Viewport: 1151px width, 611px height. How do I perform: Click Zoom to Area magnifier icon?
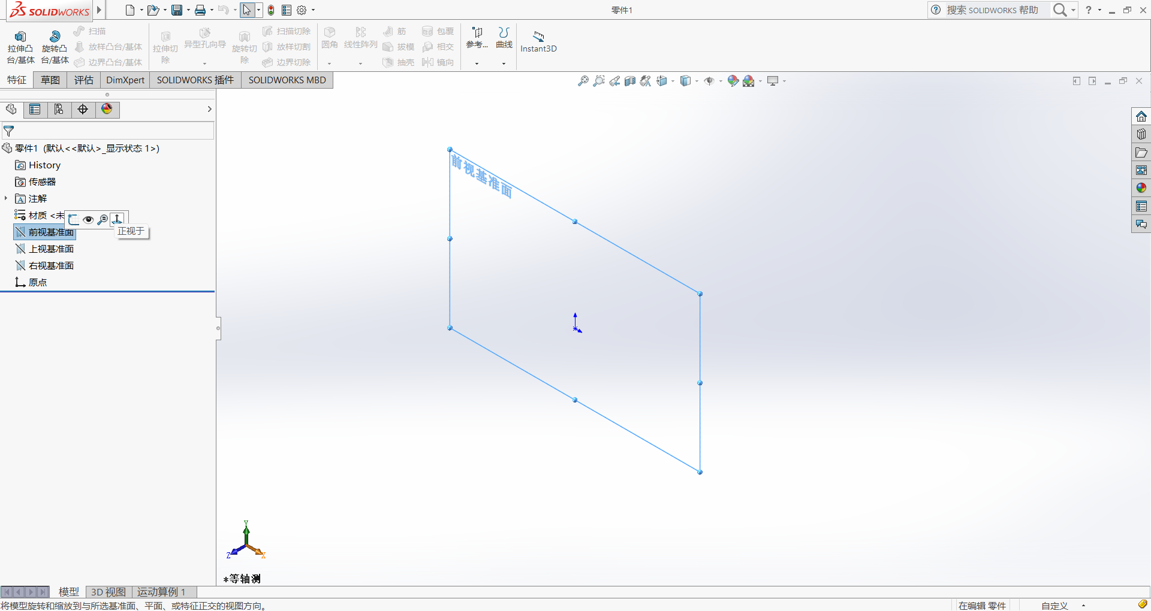point(598,81)
